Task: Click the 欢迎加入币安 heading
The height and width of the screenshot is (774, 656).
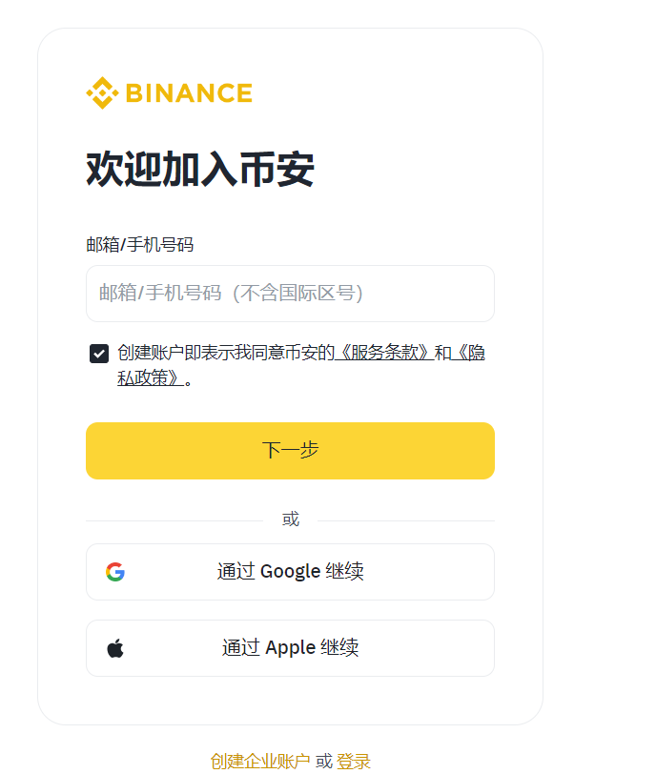Action: [200, 170]
